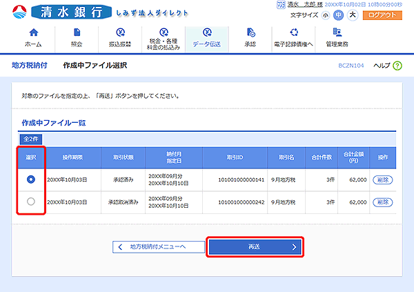The width and height of the screenshot is (414, 292).
Task: Open 電子記録債権へ icon
Action: pyautogui.click(x=294, y=32)
